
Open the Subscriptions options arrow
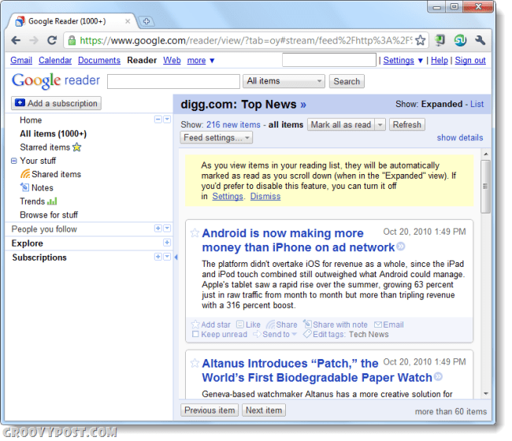[x=167, y=257]
